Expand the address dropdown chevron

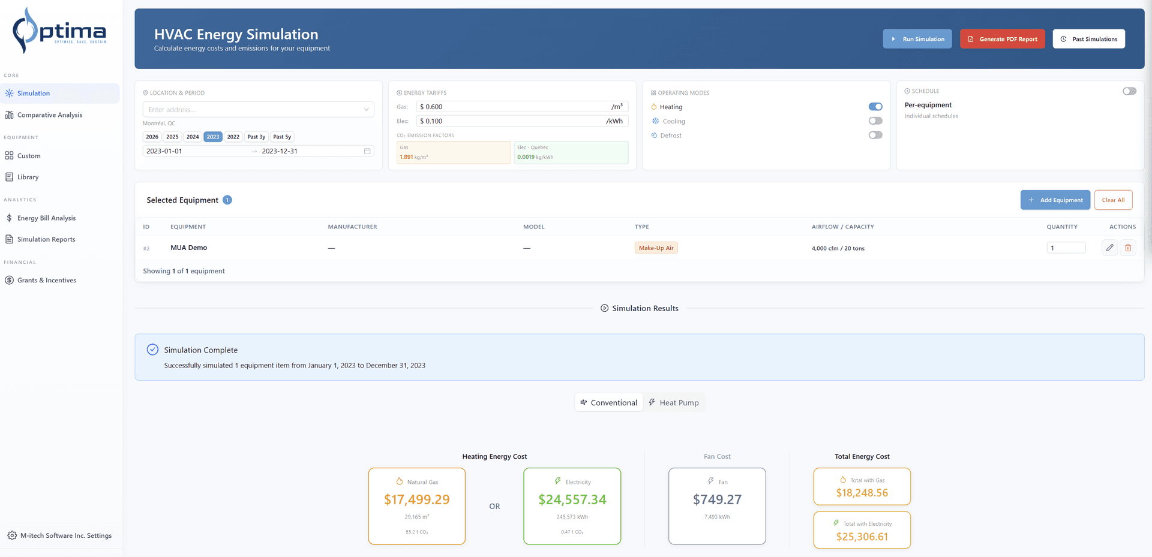pos(366,110)
